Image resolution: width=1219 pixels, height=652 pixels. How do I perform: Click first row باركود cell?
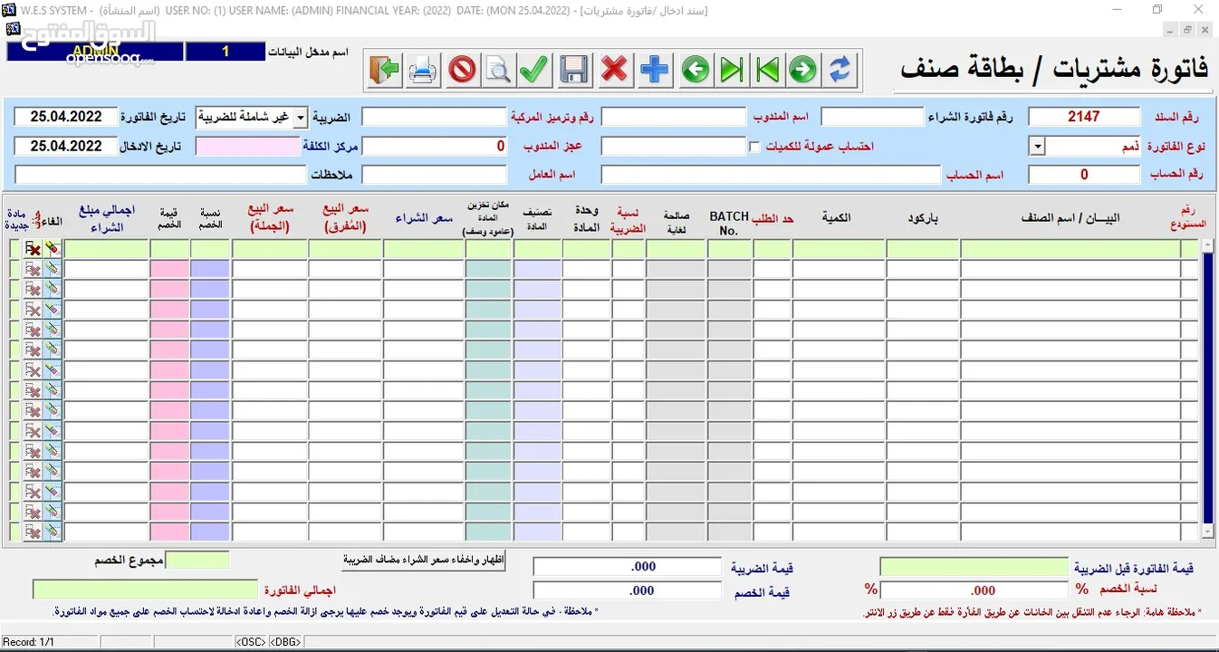(x=922, y=248)
